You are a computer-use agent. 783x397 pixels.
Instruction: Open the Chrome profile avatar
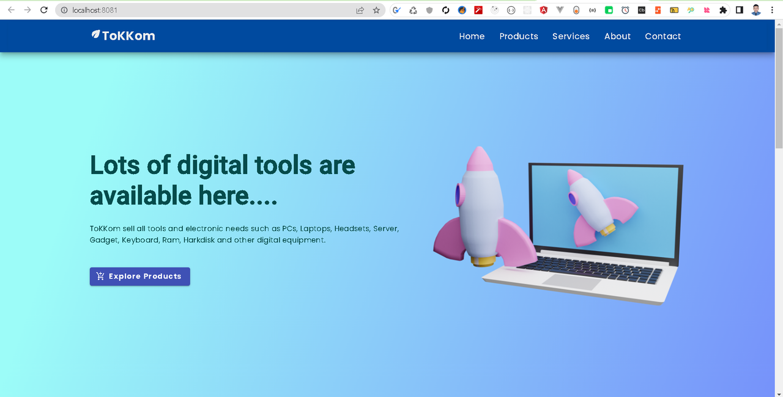point(756,10)
